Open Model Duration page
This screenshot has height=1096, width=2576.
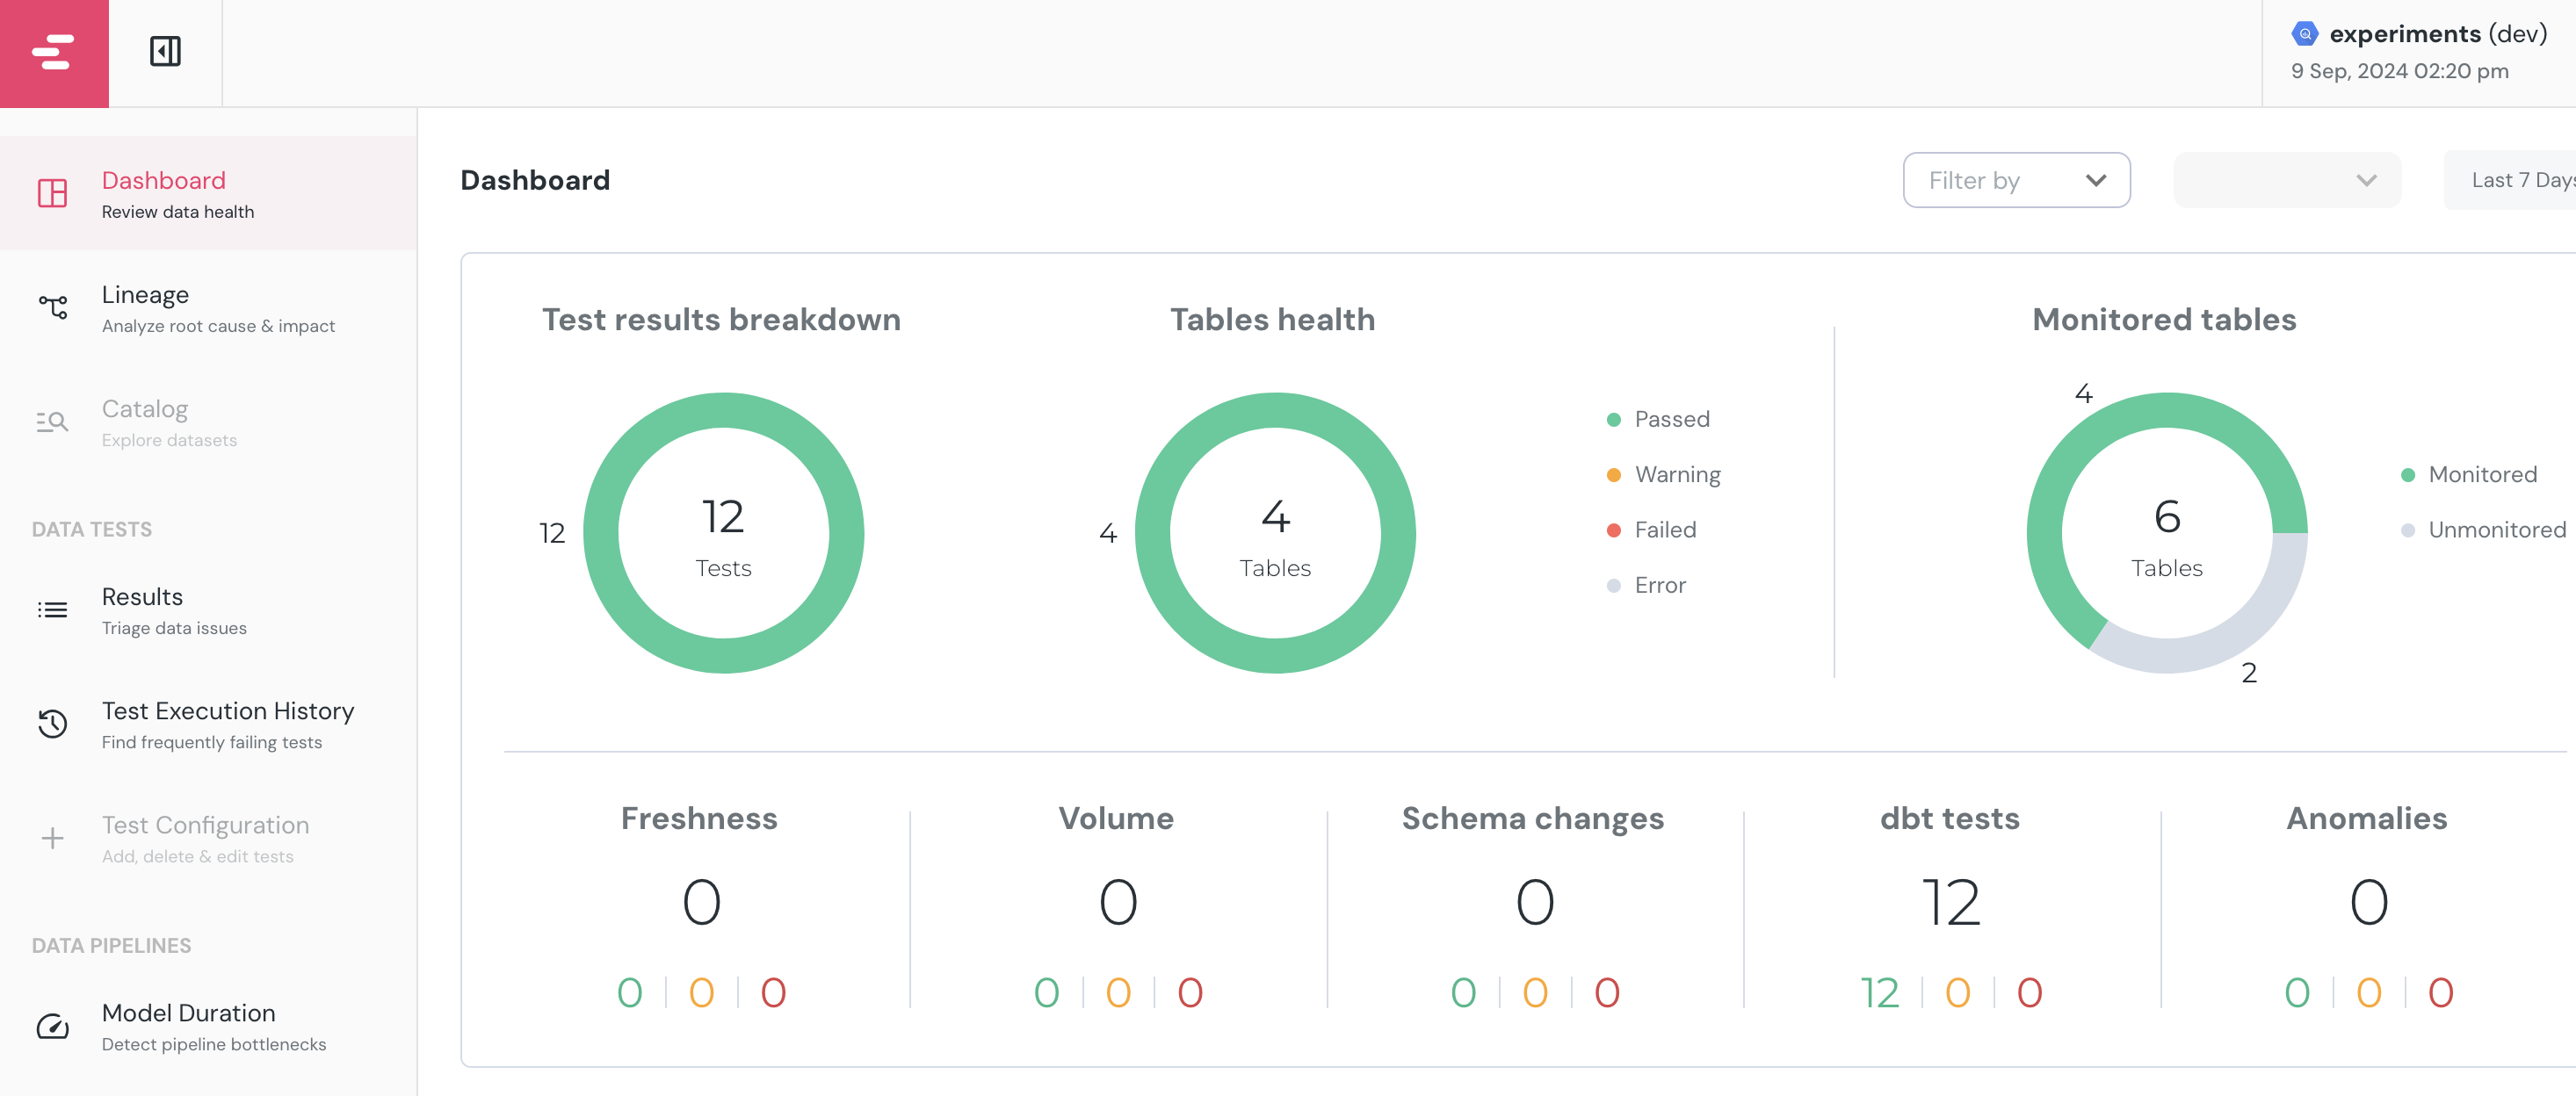[x=208, y=1026]
